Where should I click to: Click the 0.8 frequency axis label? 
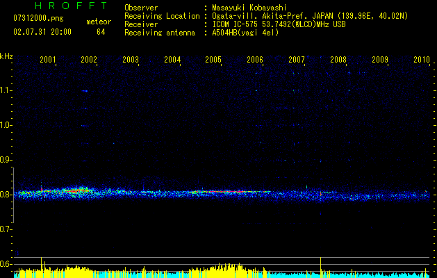click(x=6, y=195)
